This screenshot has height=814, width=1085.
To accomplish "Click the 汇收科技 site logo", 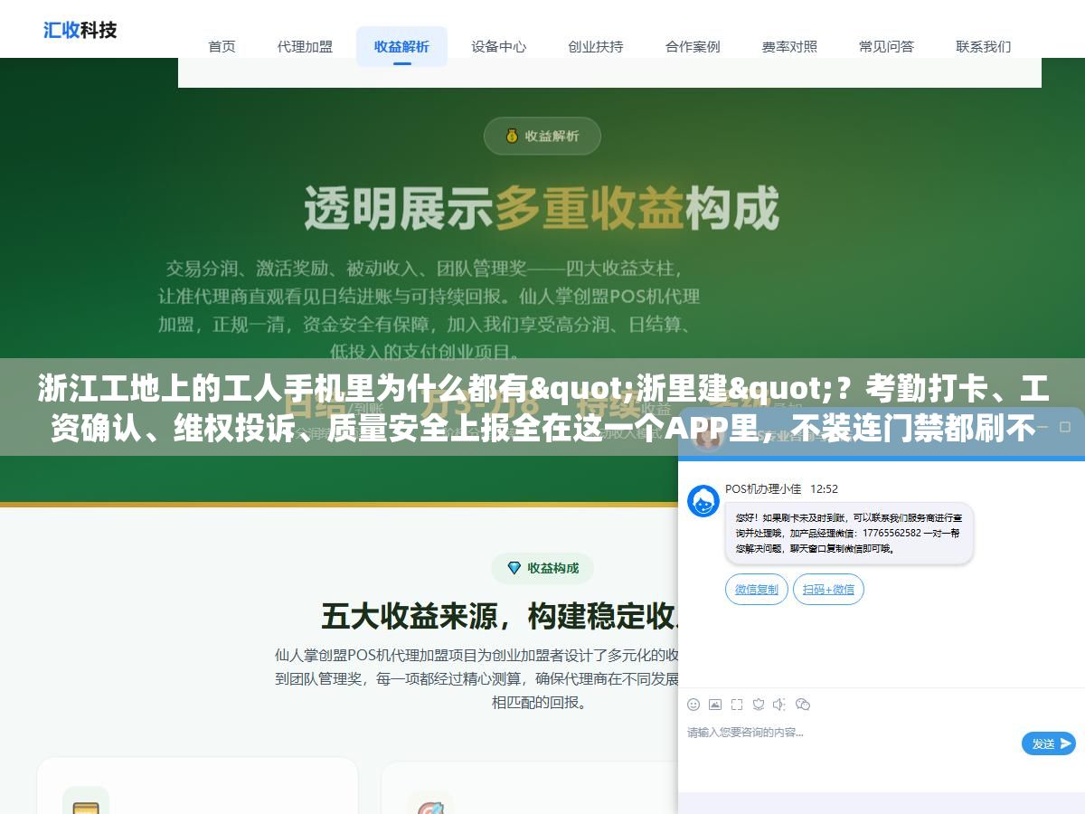I will pyautogui.click(x=80, y=30).
